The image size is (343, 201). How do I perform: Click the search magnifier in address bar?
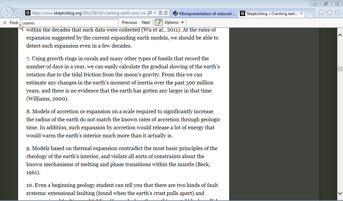point(150,13)
